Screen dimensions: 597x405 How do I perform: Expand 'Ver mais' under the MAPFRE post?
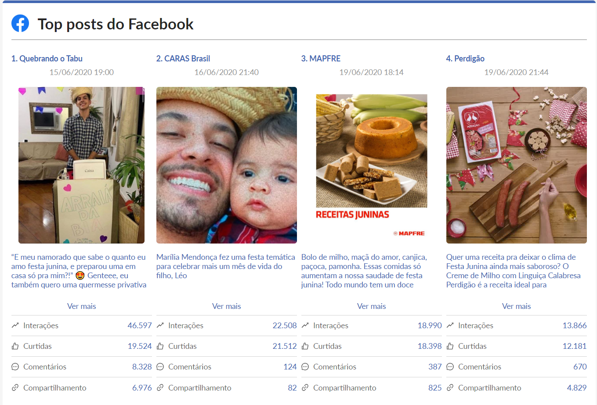(x=371, y=306)
